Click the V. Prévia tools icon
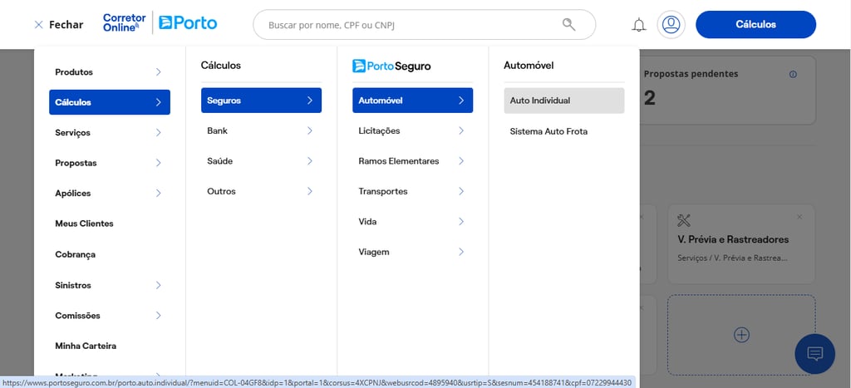This screenshot has width=851, height=388. coord(684,221)
